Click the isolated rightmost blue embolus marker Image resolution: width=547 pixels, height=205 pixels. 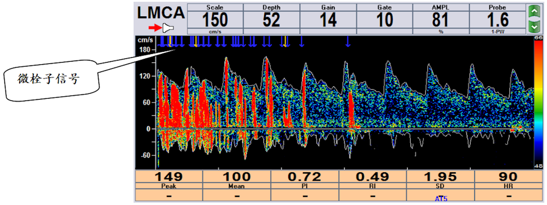pos(348,41)
